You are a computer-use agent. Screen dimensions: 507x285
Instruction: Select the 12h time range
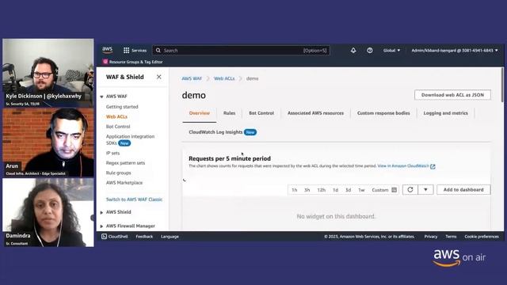pos(321,190)
